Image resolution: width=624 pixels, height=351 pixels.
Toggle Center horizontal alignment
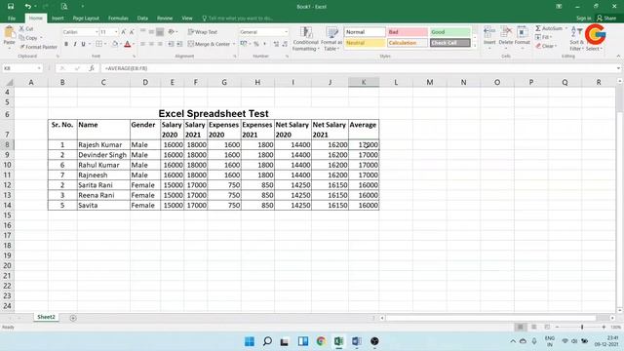click(x=151, y=44)
